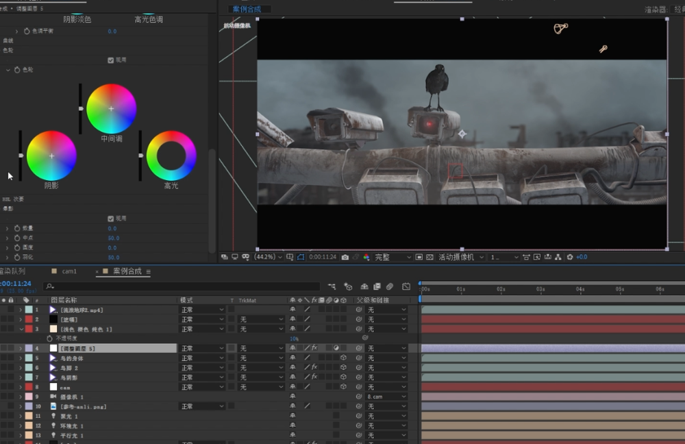Toggle the 晕影 section 现用 checkbox

[x=111, y=219]
